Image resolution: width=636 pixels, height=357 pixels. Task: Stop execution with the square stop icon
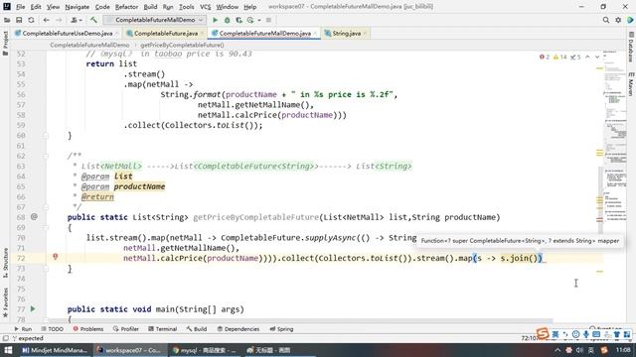(268, 20)
